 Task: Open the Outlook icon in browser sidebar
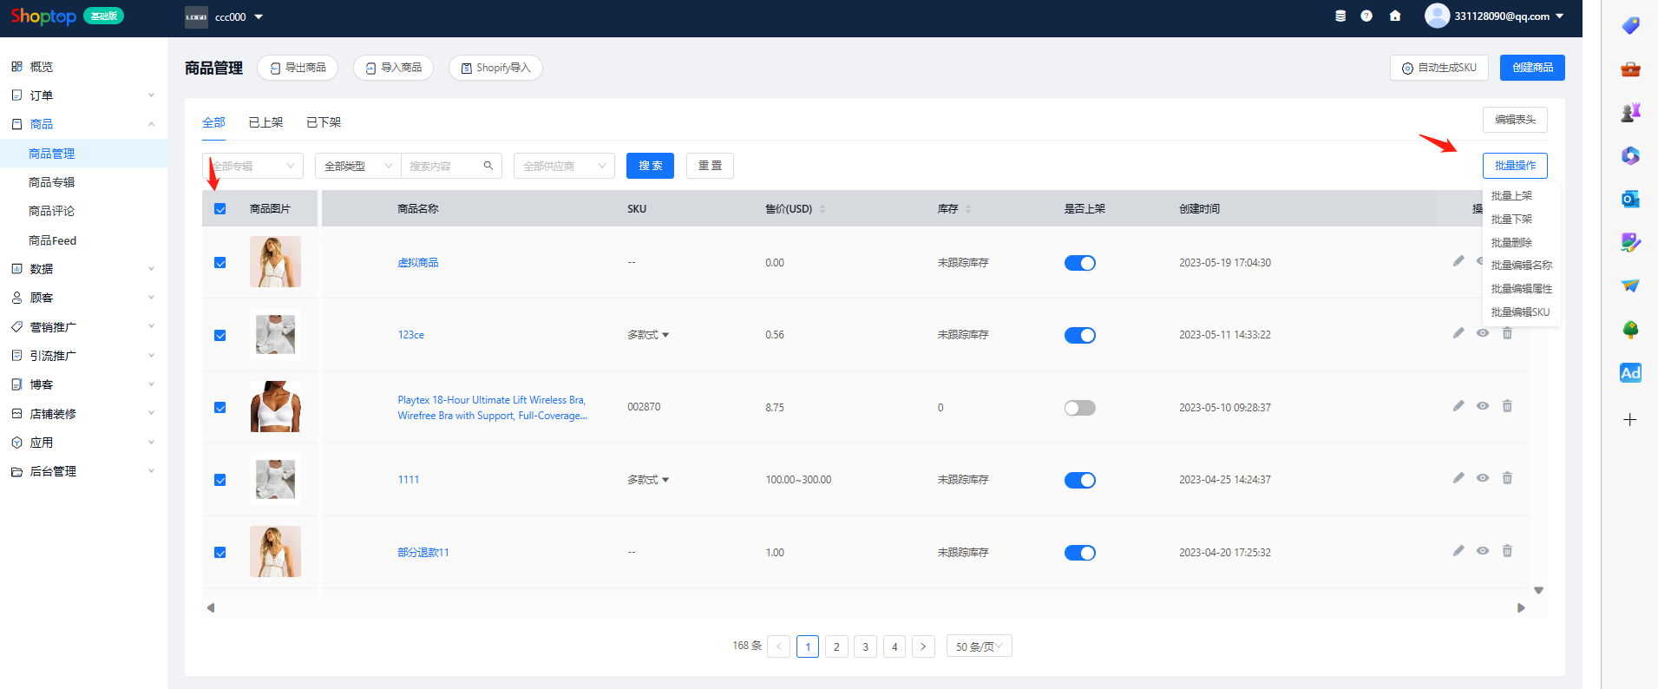click(x=1630, y=200)
